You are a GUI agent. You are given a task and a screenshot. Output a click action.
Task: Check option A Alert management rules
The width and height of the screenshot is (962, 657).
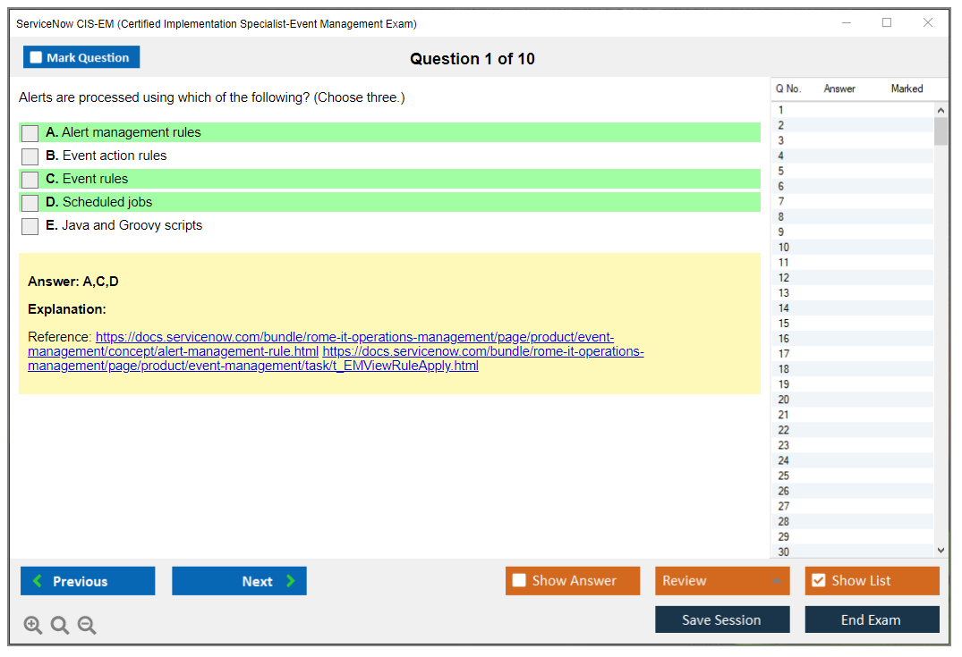pyautogui.click(x=30, y=133)
